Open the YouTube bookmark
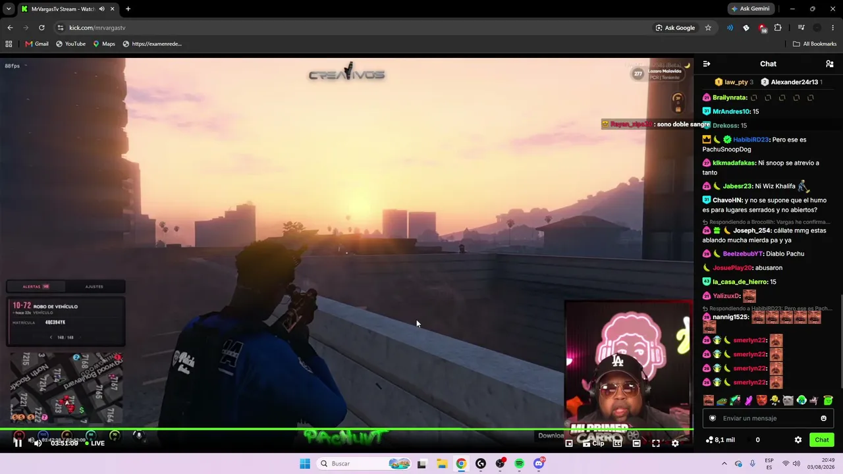This screenshot has height=474, width=843. tap(70, 44)
